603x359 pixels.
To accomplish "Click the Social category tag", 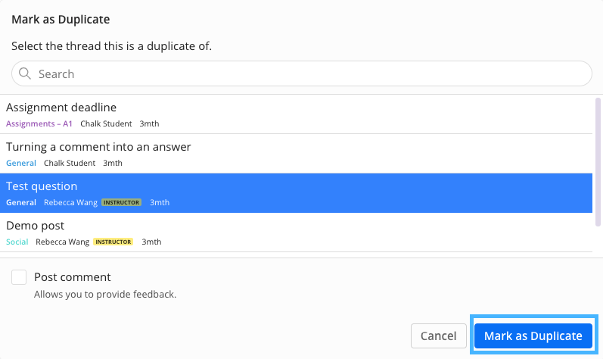I will 17,242.
